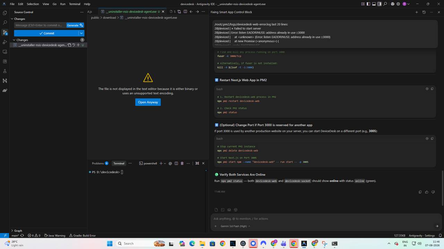Copy the AI response to clipboard

[420, 192]
